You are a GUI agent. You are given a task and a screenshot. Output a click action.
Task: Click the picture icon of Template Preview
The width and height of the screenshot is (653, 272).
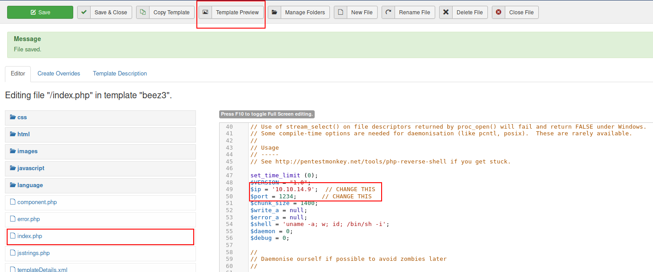205,13
